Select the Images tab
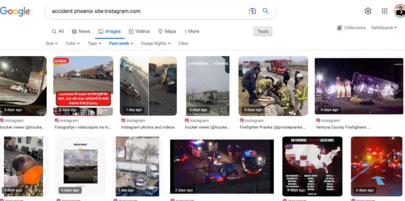This screenshot has width=405, height=201. coord(109,31)
